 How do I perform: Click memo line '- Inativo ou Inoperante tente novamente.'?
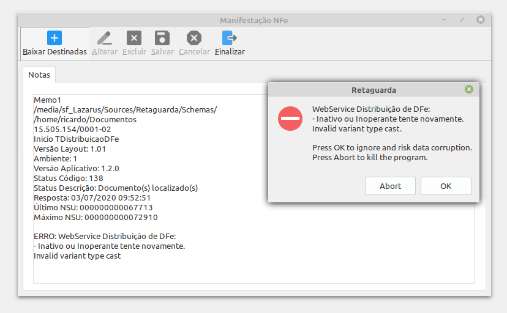109,246
